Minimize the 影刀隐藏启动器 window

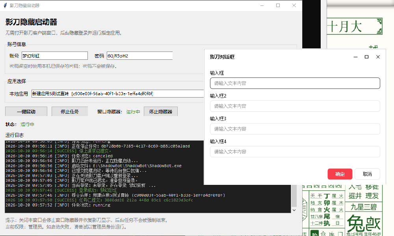click(262, 5)
